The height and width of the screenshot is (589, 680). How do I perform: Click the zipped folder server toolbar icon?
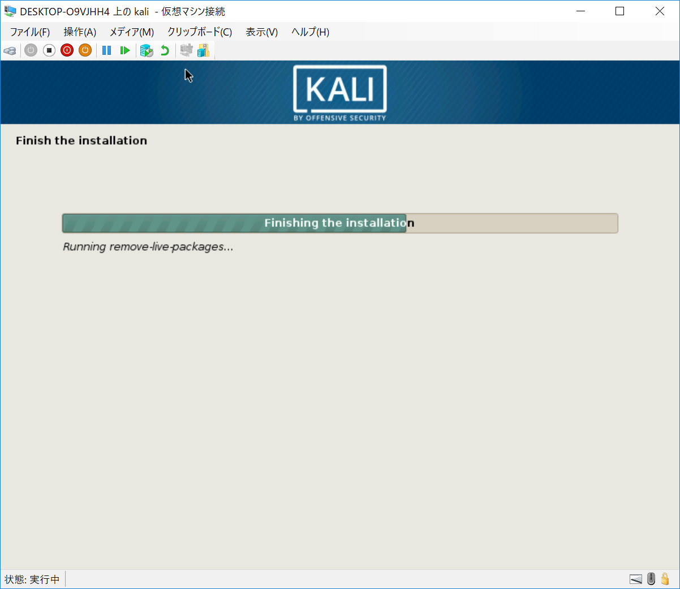coord(204,51)
